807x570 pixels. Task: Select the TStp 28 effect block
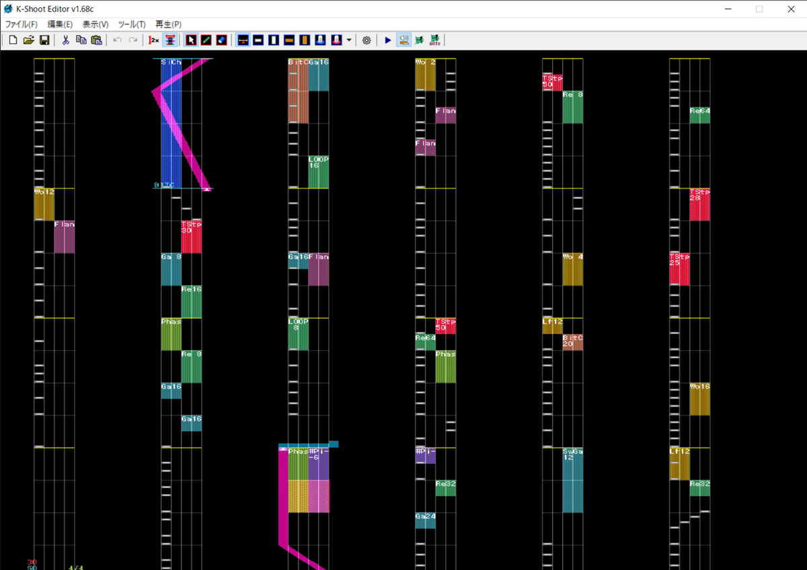700,204
